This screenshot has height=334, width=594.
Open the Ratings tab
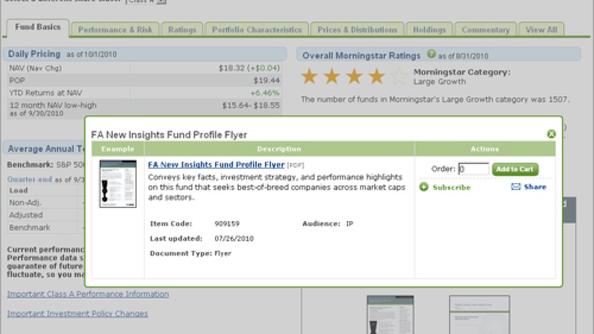[182, 30]
